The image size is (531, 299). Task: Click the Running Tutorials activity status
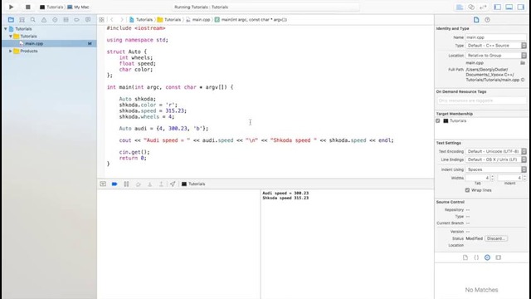tap(265, 7)
